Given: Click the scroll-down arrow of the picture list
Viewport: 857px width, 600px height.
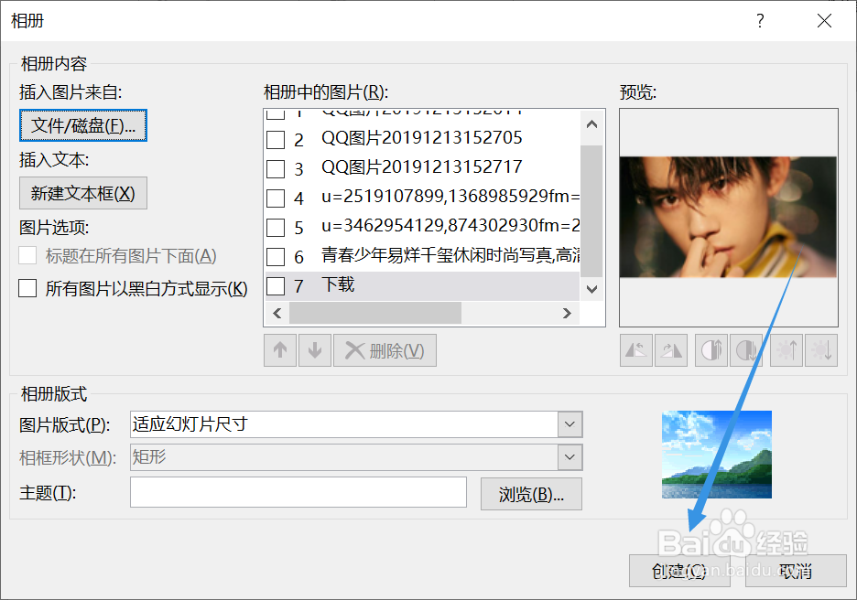Looking at the screenshot, I should tap(591, 289).
